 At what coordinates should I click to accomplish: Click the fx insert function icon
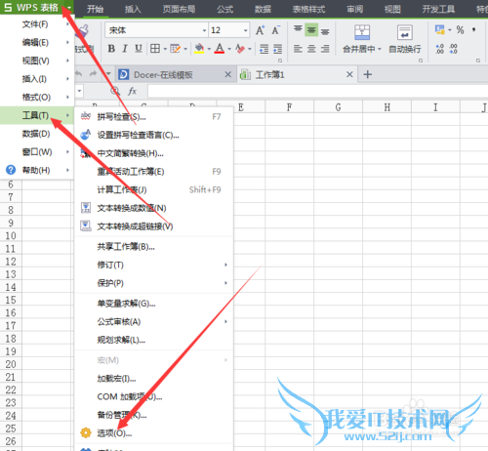pos(132,91)
